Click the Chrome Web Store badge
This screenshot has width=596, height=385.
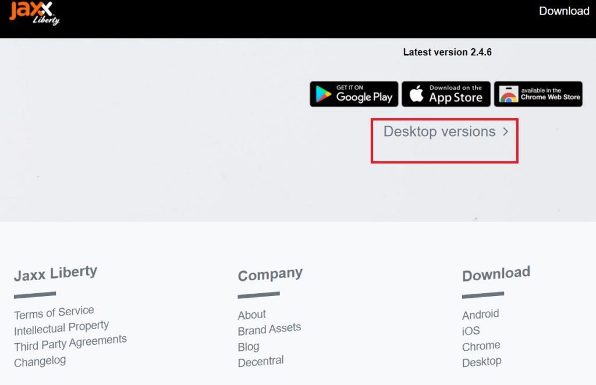(x=538, y=94)
